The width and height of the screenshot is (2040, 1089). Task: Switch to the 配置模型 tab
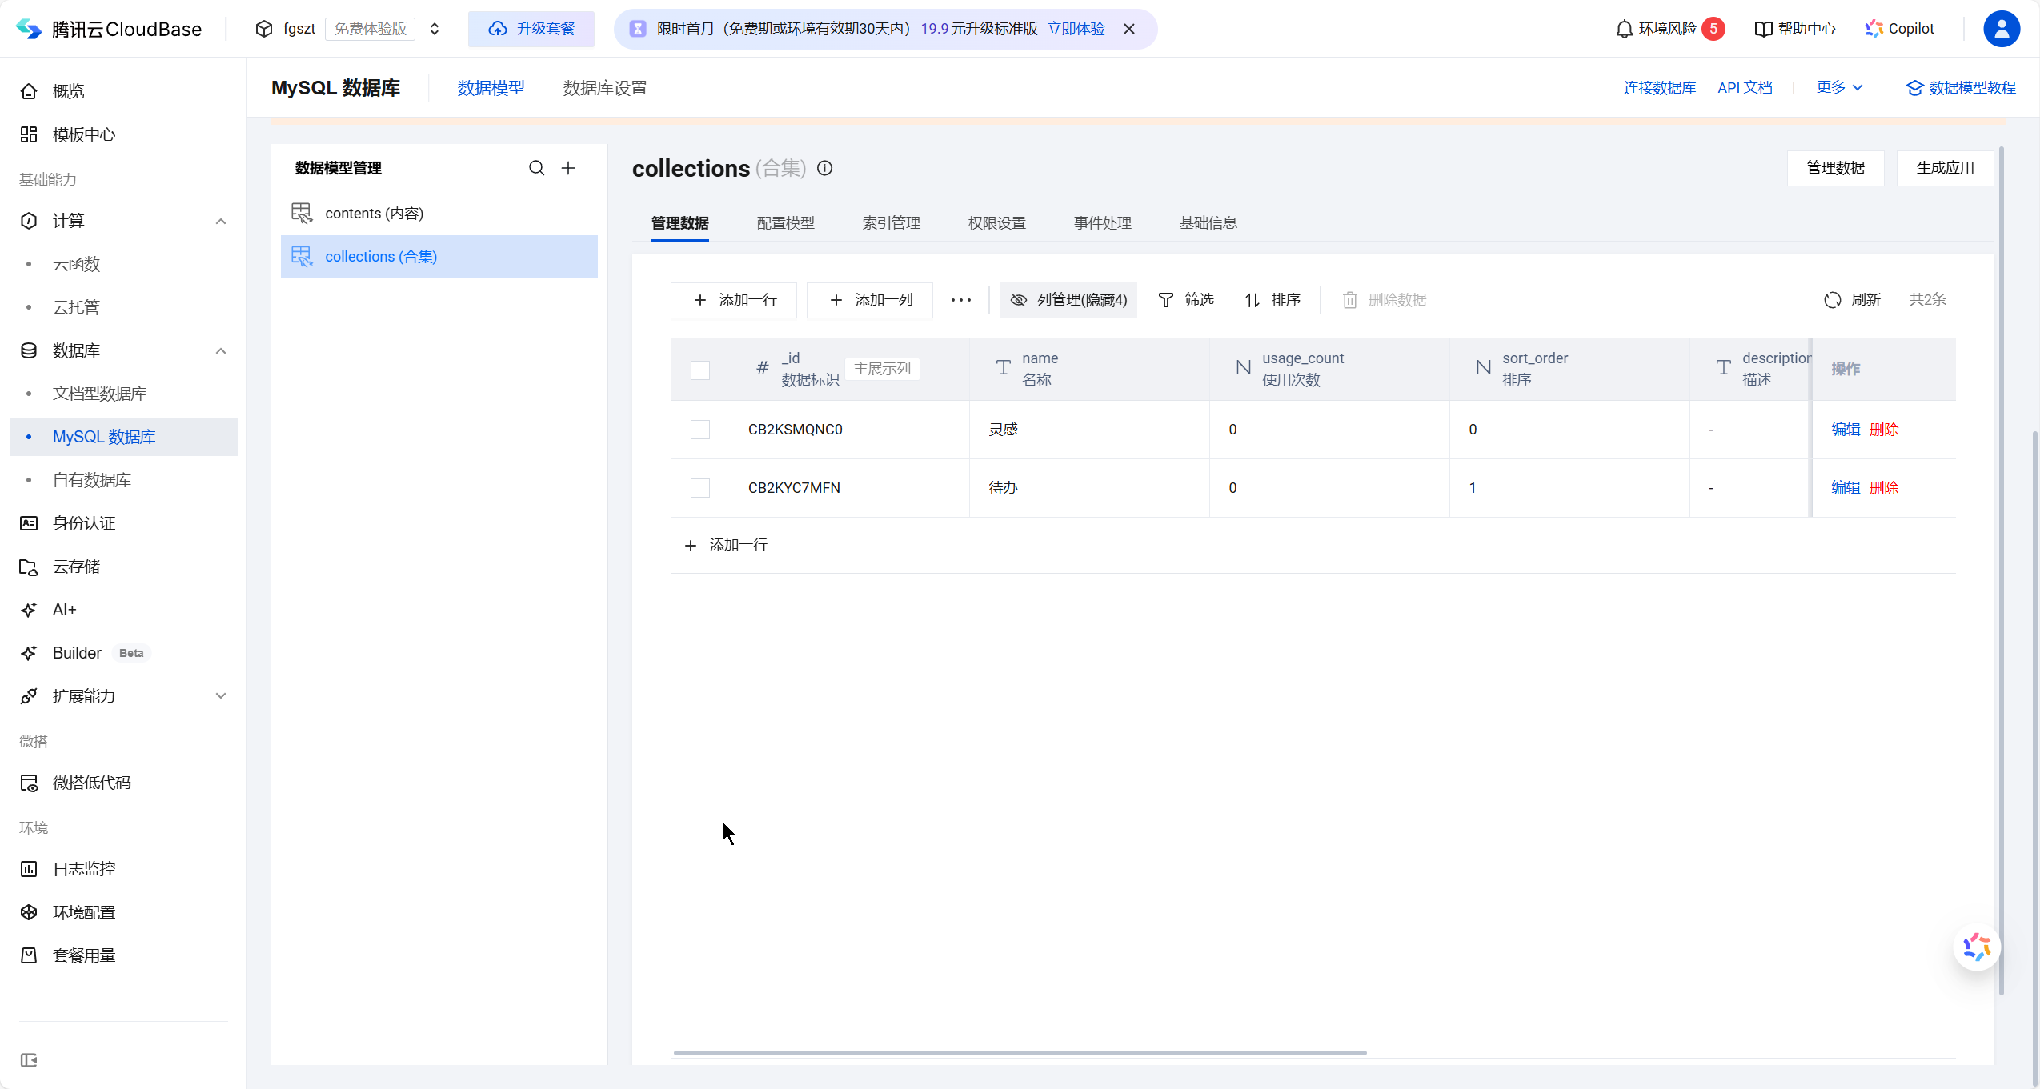pyautogui.click(x=785, y=223)
